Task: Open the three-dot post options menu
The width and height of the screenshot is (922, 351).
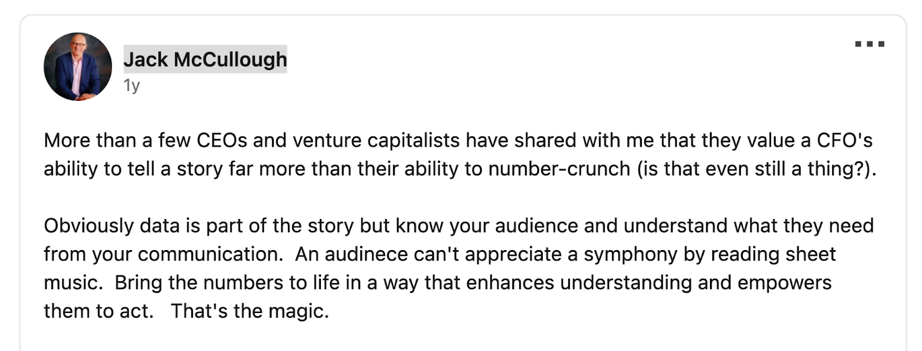Action: pyautogui.click(x=870, y=44)
